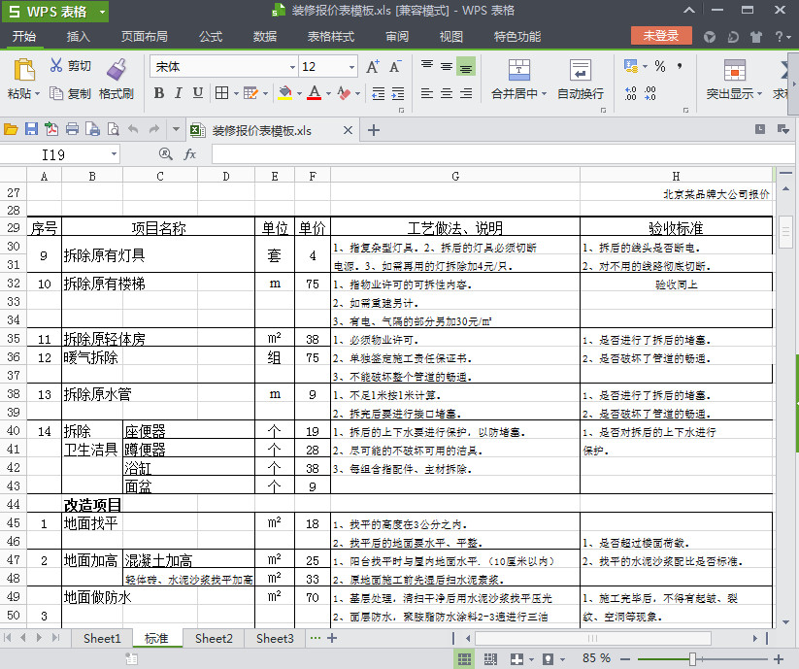Expand fill color dropdown arrow
Screen dimensions: 799x669
tap(299, 93)
